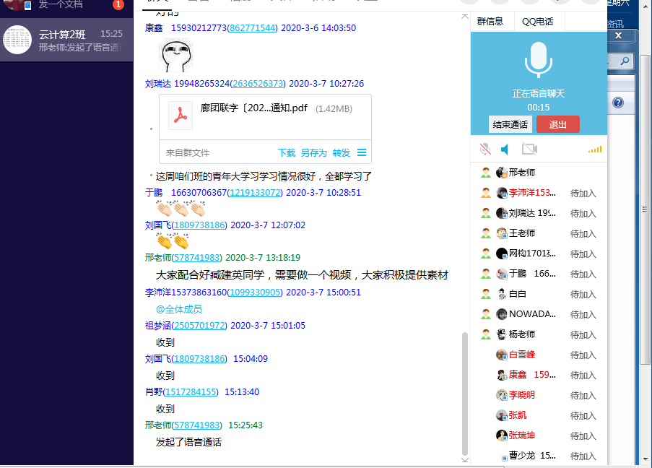Click 白雪峰's avatar in member list
This screenshot has width=652, height=468.
pyautogui.click(x=502, y=355)
